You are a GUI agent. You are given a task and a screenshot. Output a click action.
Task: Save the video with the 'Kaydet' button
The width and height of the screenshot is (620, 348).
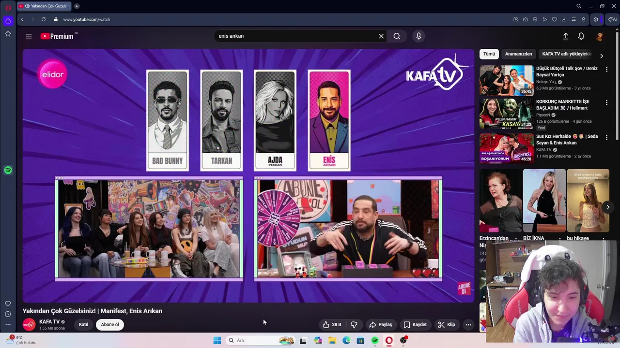coord(415,325)
